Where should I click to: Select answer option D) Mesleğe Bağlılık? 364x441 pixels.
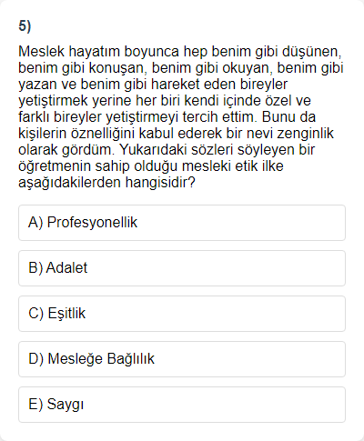(x=182, y=359)
